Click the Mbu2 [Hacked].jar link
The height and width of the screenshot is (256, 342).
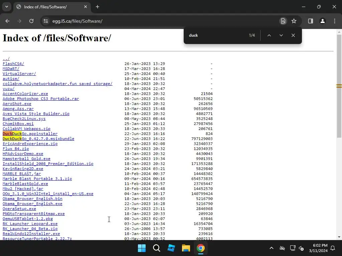(23, 189)
